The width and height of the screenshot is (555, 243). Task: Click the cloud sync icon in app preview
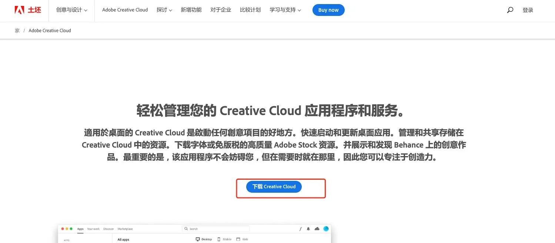[x=317, y=229]
